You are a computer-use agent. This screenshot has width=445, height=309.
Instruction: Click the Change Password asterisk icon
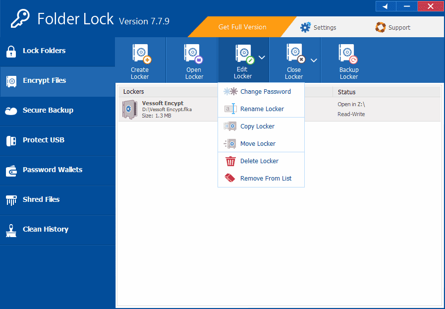[230, 91]
